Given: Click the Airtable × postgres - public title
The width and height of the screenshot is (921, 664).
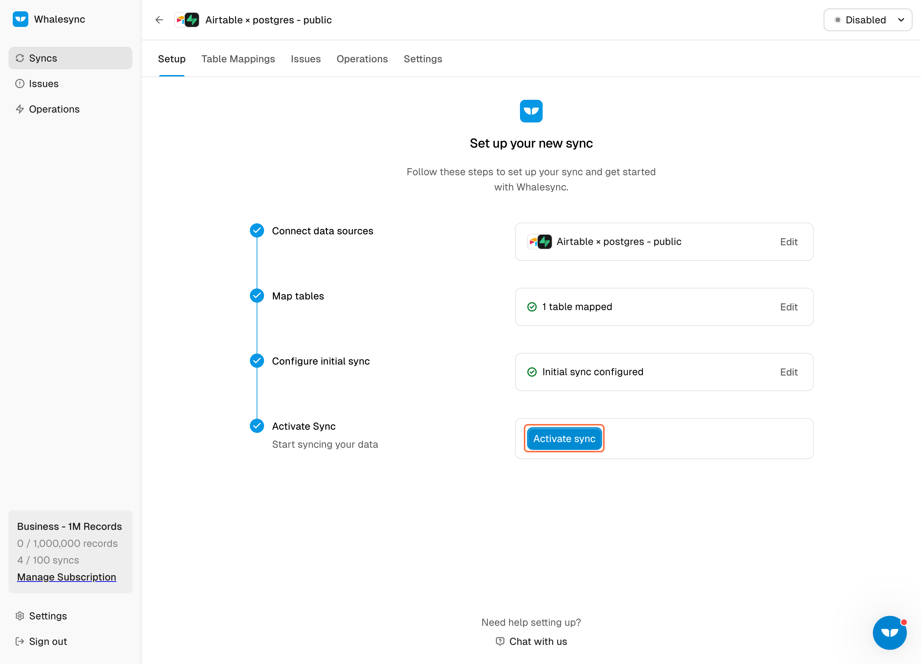Looking at the screenshot, I should coord(268,20).
